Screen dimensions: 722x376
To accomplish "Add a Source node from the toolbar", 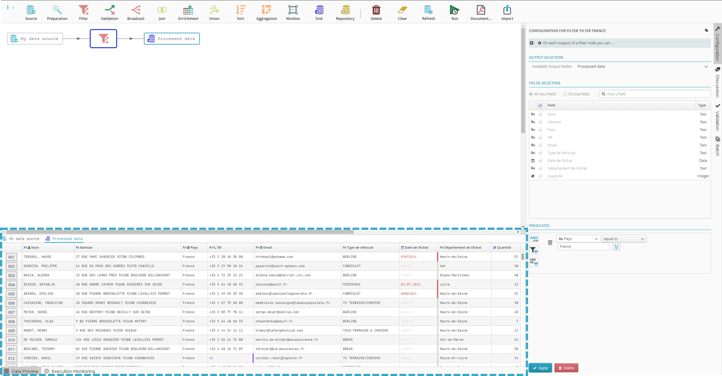I will [31, 13].
